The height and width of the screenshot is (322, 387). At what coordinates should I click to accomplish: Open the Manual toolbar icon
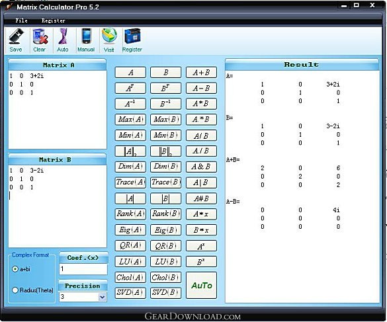click(86, 40)
